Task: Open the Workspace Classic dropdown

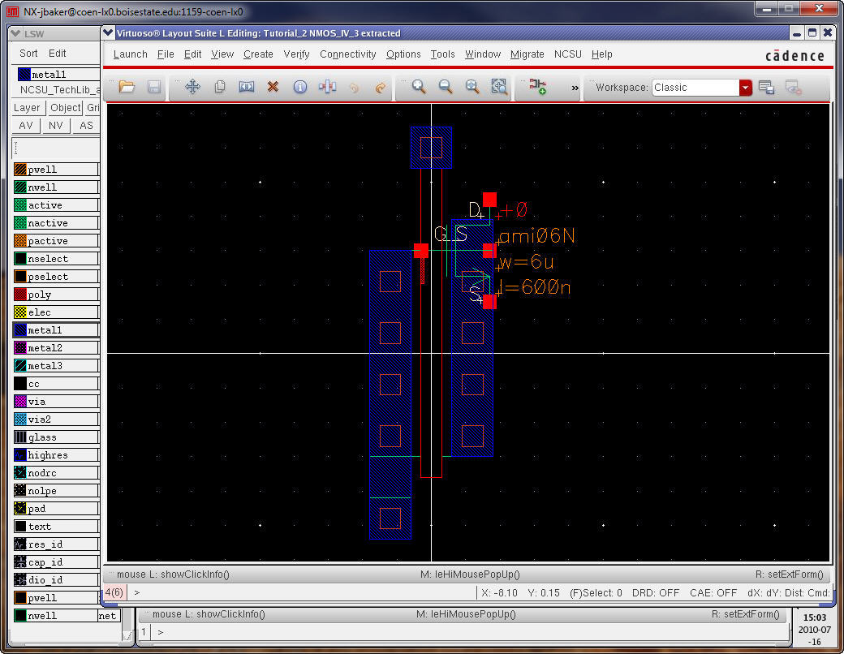Action: coord(745,88)
